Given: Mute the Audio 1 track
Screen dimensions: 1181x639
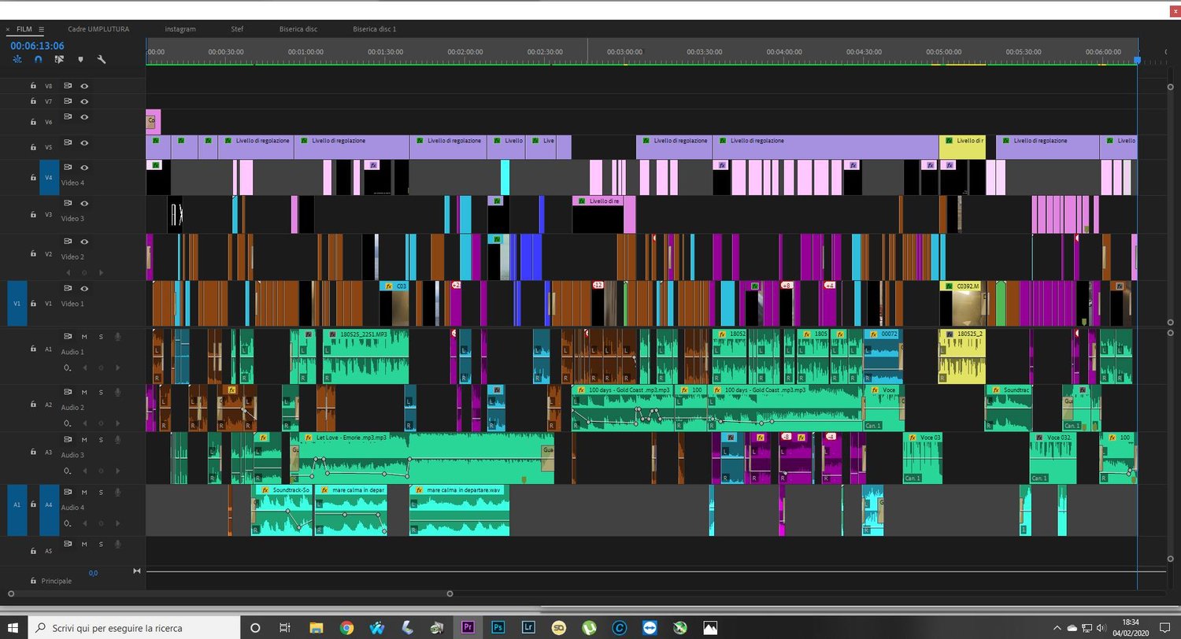Looking at the screenshot, I should tap(84, 337).
